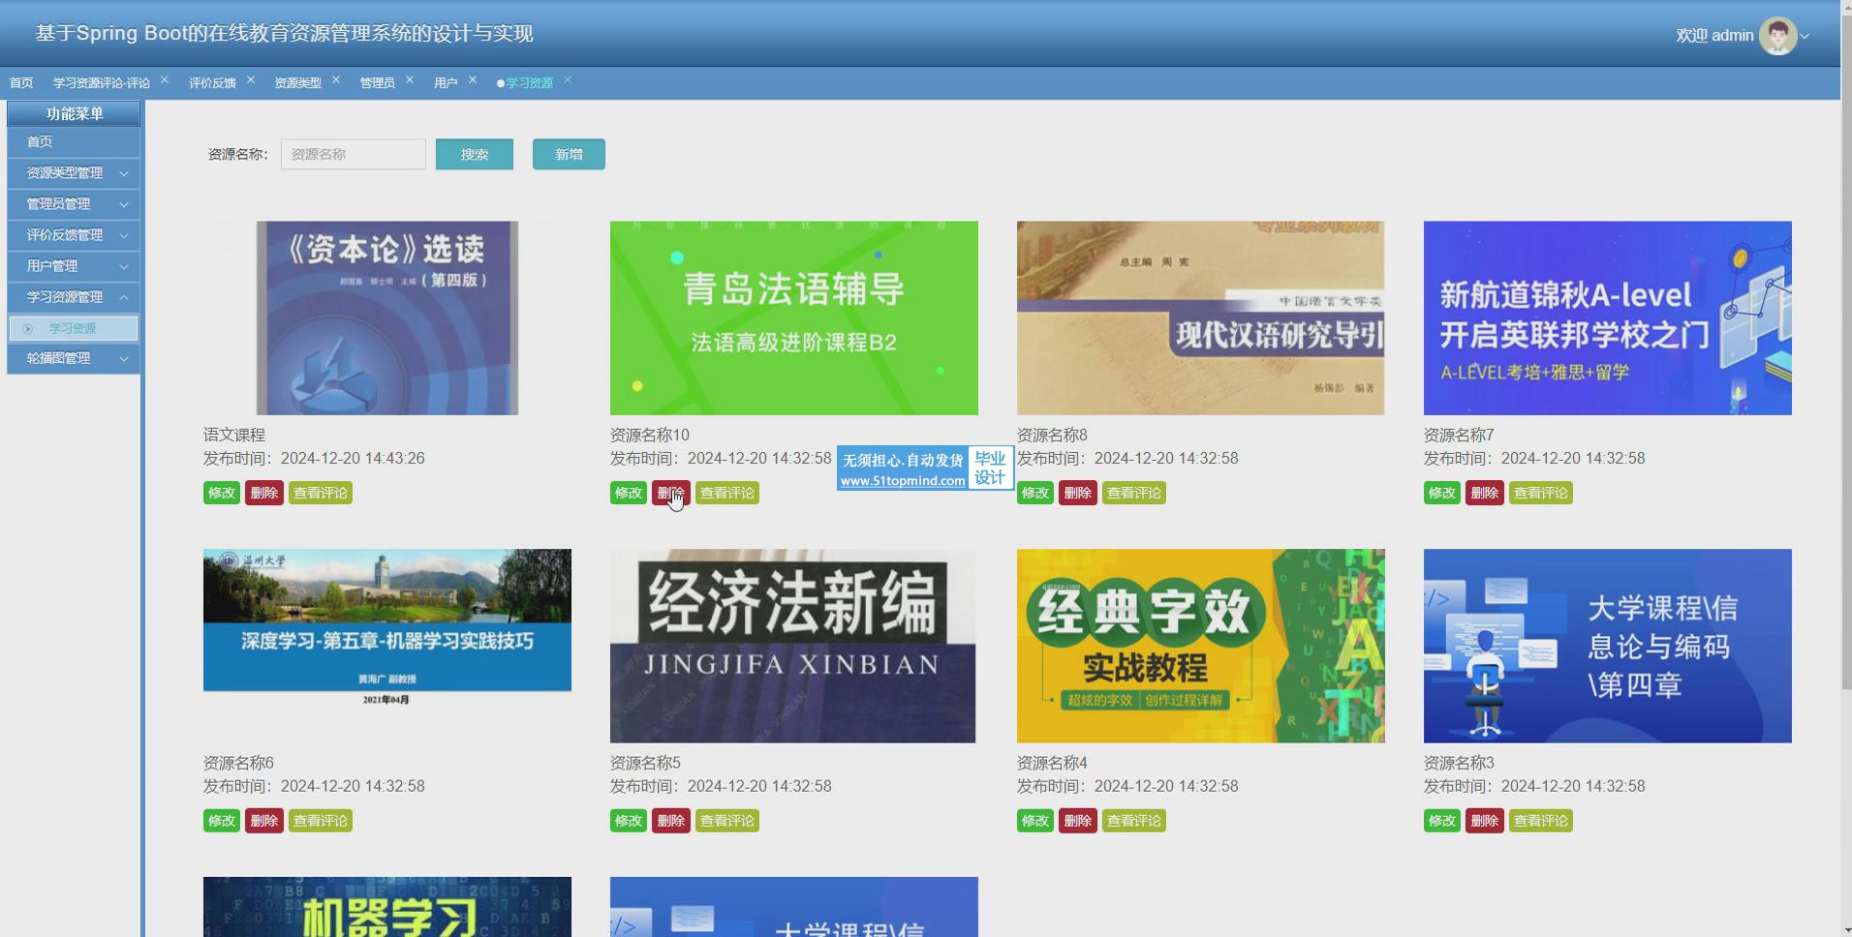View comments for 语文课程
Screen dimensions: 1852x937
(x=321, y=494)
